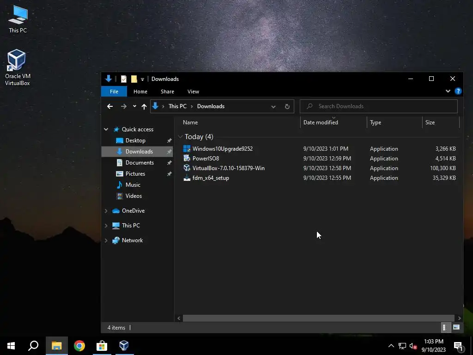Screen dimensions: 473x355
Task: Select Quick access in the navigation pane
Action: pyautogui.click(x=138, y=129)
